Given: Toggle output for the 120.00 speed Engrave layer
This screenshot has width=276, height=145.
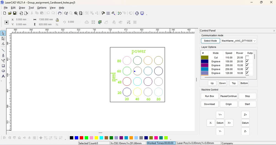Looking at the screenshot, I should [x=247, y=73].
